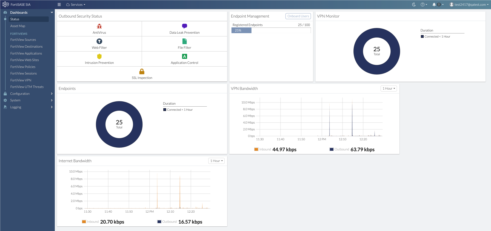Open the help question-mark menu
Image resolution: width=491 pixels, height=231 pixels.
(x=424, y=5)
